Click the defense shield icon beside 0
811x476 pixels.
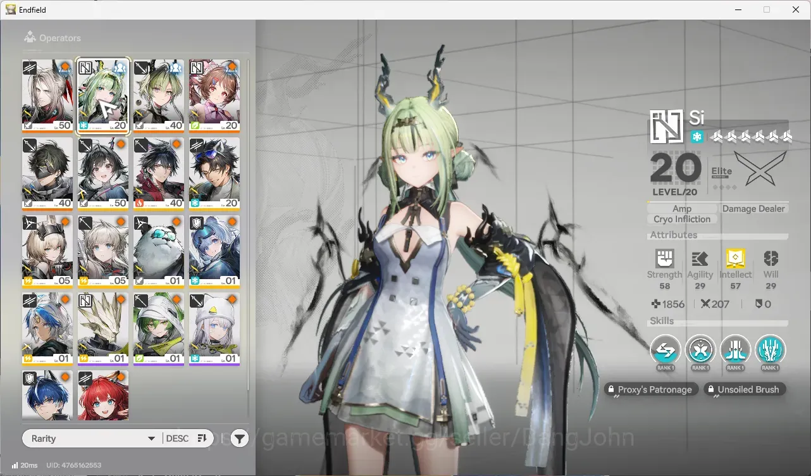[x=758, y=304]
